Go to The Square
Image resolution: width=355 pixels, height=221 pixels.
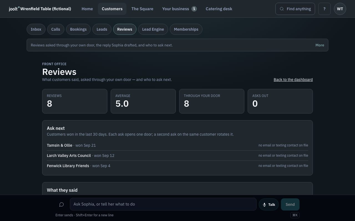pyautogui.click(x=142, y=9)
